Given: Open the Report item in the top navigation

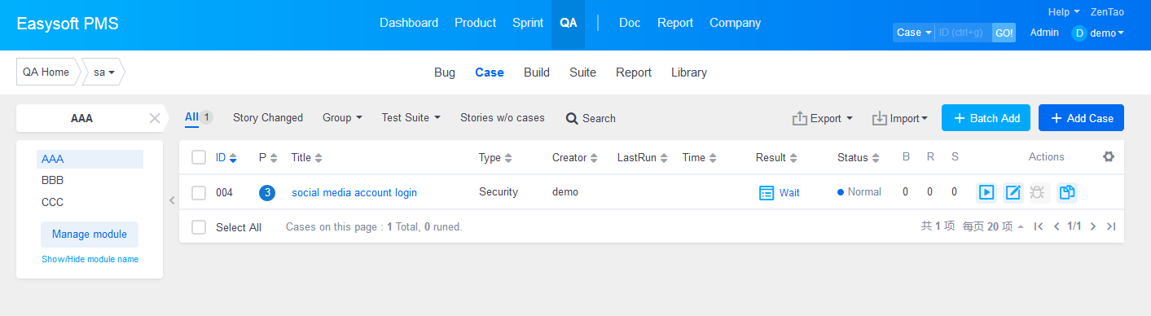Looking at the screenshot, I should 675,23.
